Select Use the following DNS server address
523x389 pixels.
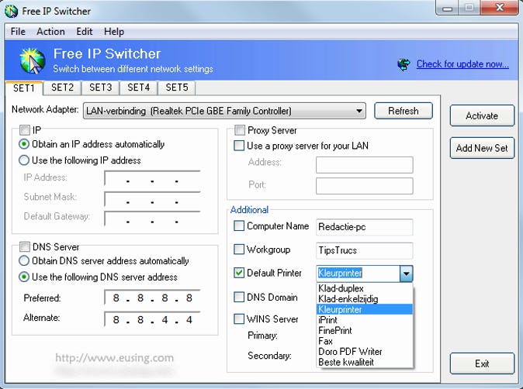24,277
